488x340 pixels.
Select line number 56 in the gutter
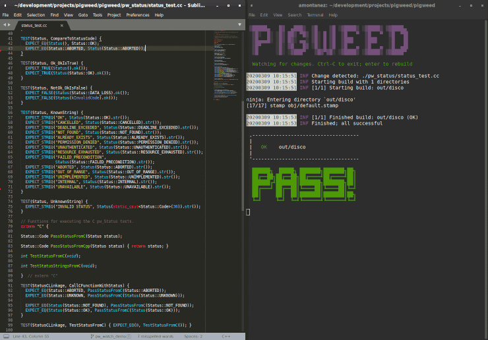pyautogui.click(x=11, y=113)
